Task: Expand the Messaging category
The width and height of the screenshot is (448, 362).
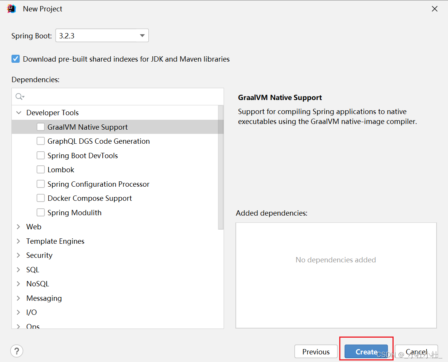Action: click(19, 298)
